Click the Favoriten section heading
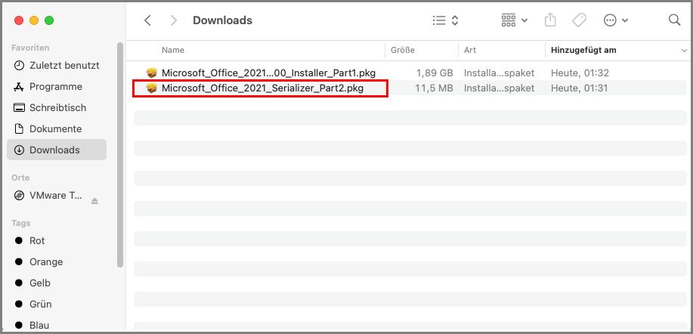Viewport: 693px width, 334px height. [30, 48]
